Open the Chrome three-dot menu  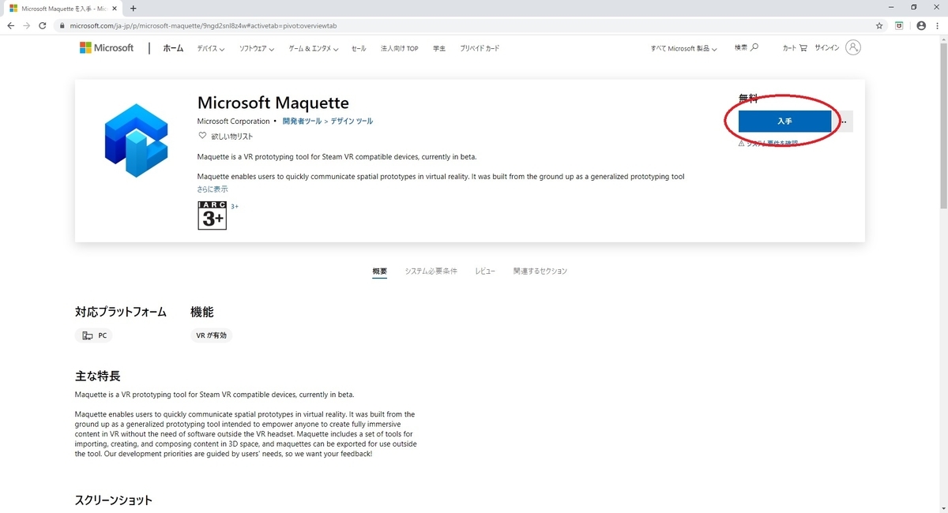(x=938, y=25)
